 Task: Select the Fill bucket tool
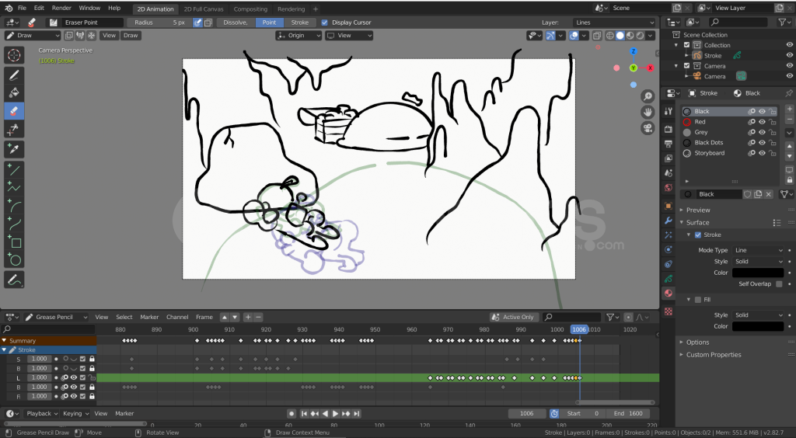point(15,93)
